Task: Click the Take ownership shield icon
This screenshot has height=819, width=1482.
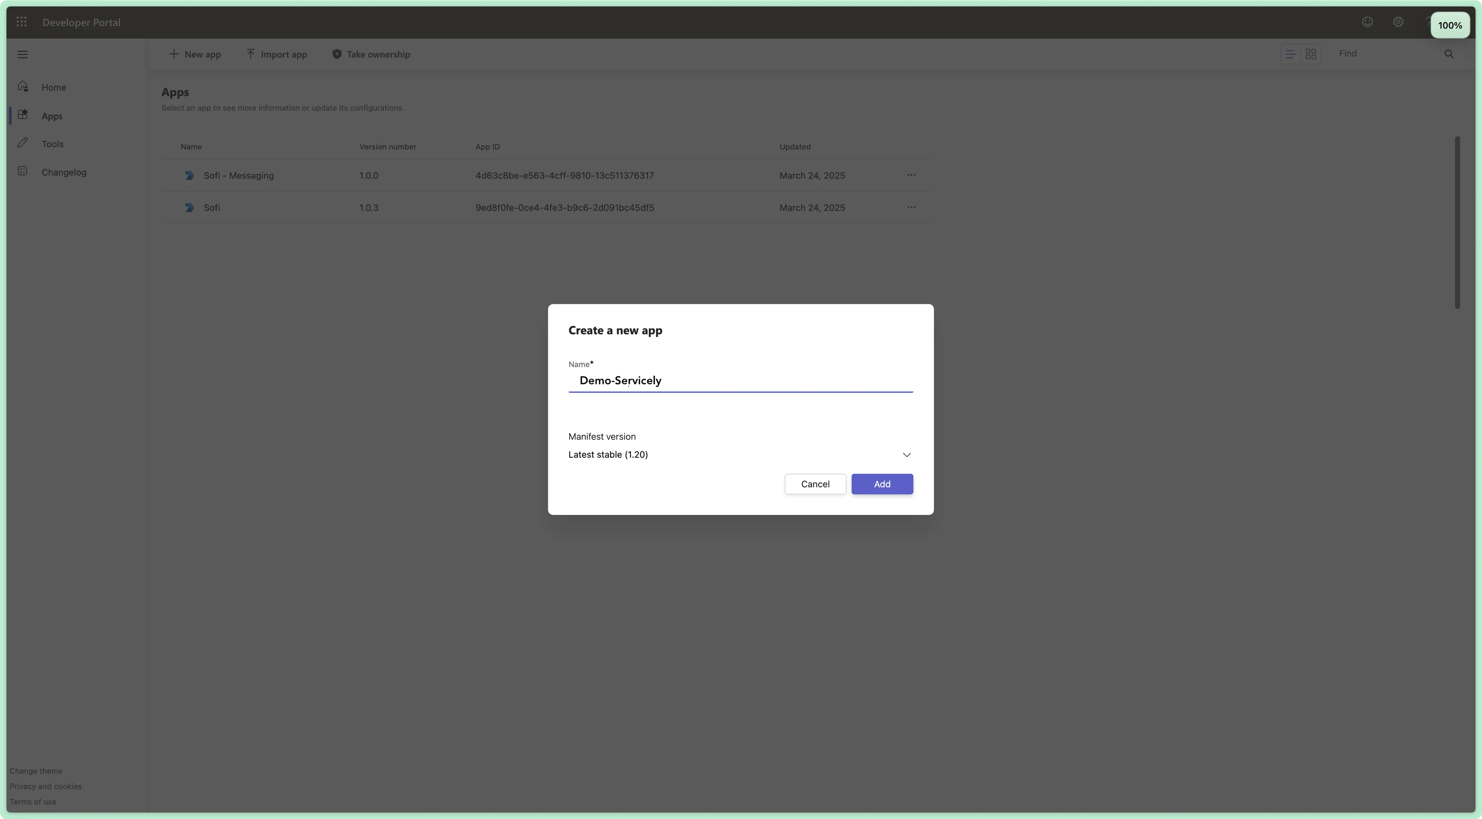Action: coord(336,54)
